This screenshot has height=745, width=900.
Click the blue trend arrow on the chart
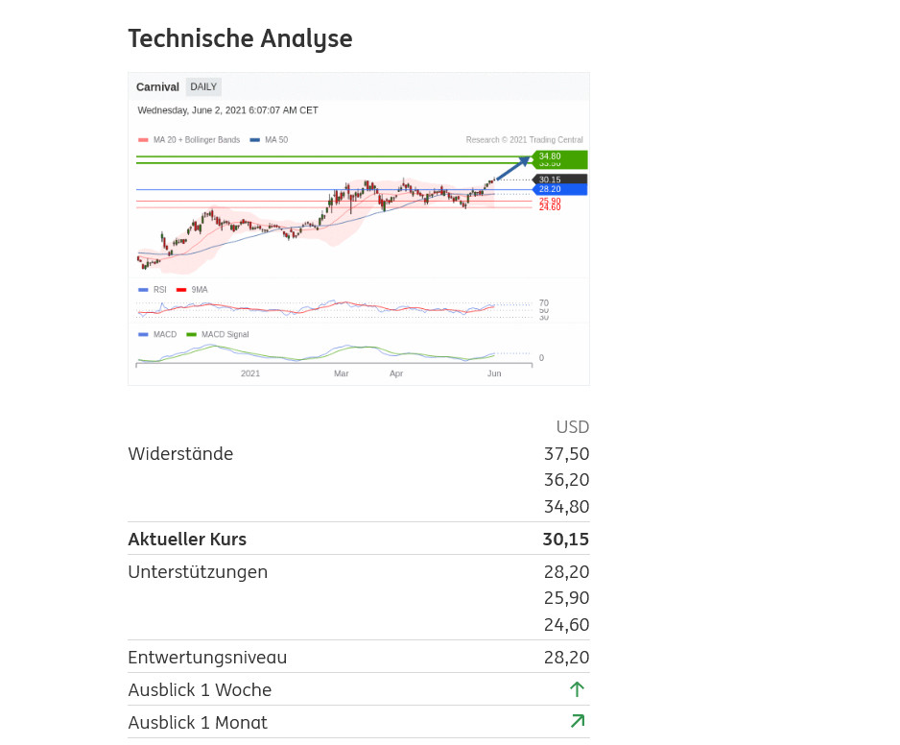click(x=512, y=167)
